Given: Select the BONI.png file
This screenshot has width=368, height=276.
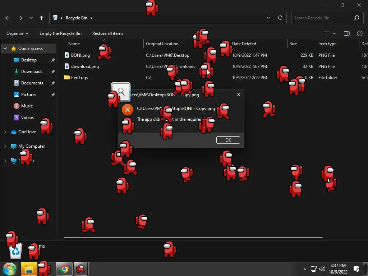Looking at the screenshot, I should click(x=80, y=55).
